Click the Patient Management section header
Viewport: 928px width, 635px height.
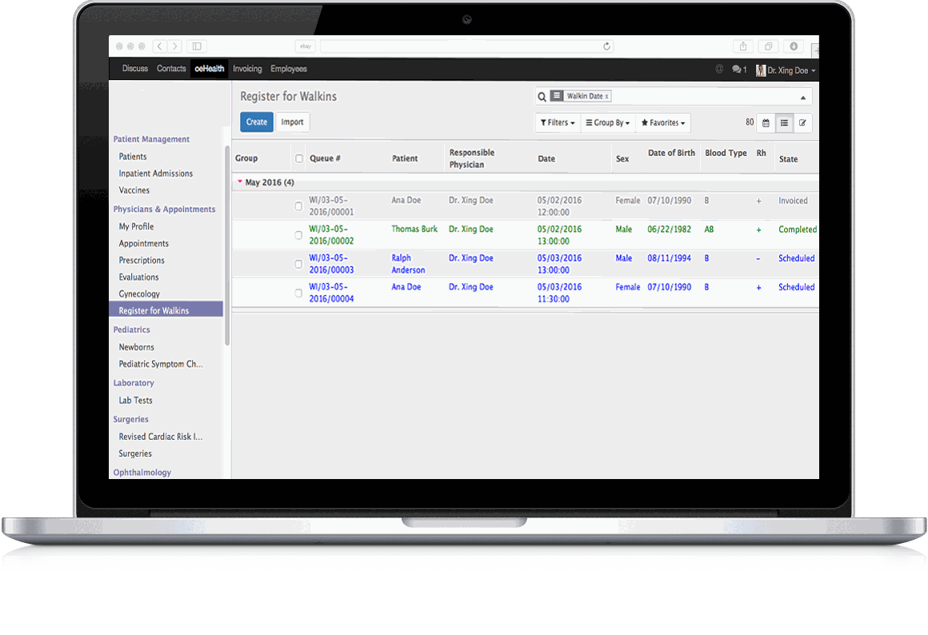coord(151,140)
